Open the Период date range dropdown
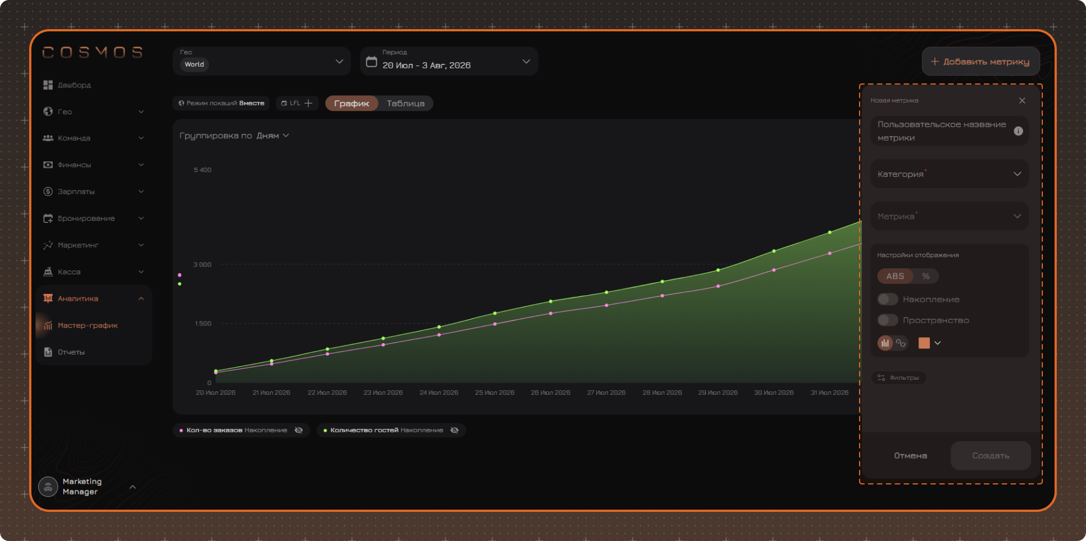 449,61
